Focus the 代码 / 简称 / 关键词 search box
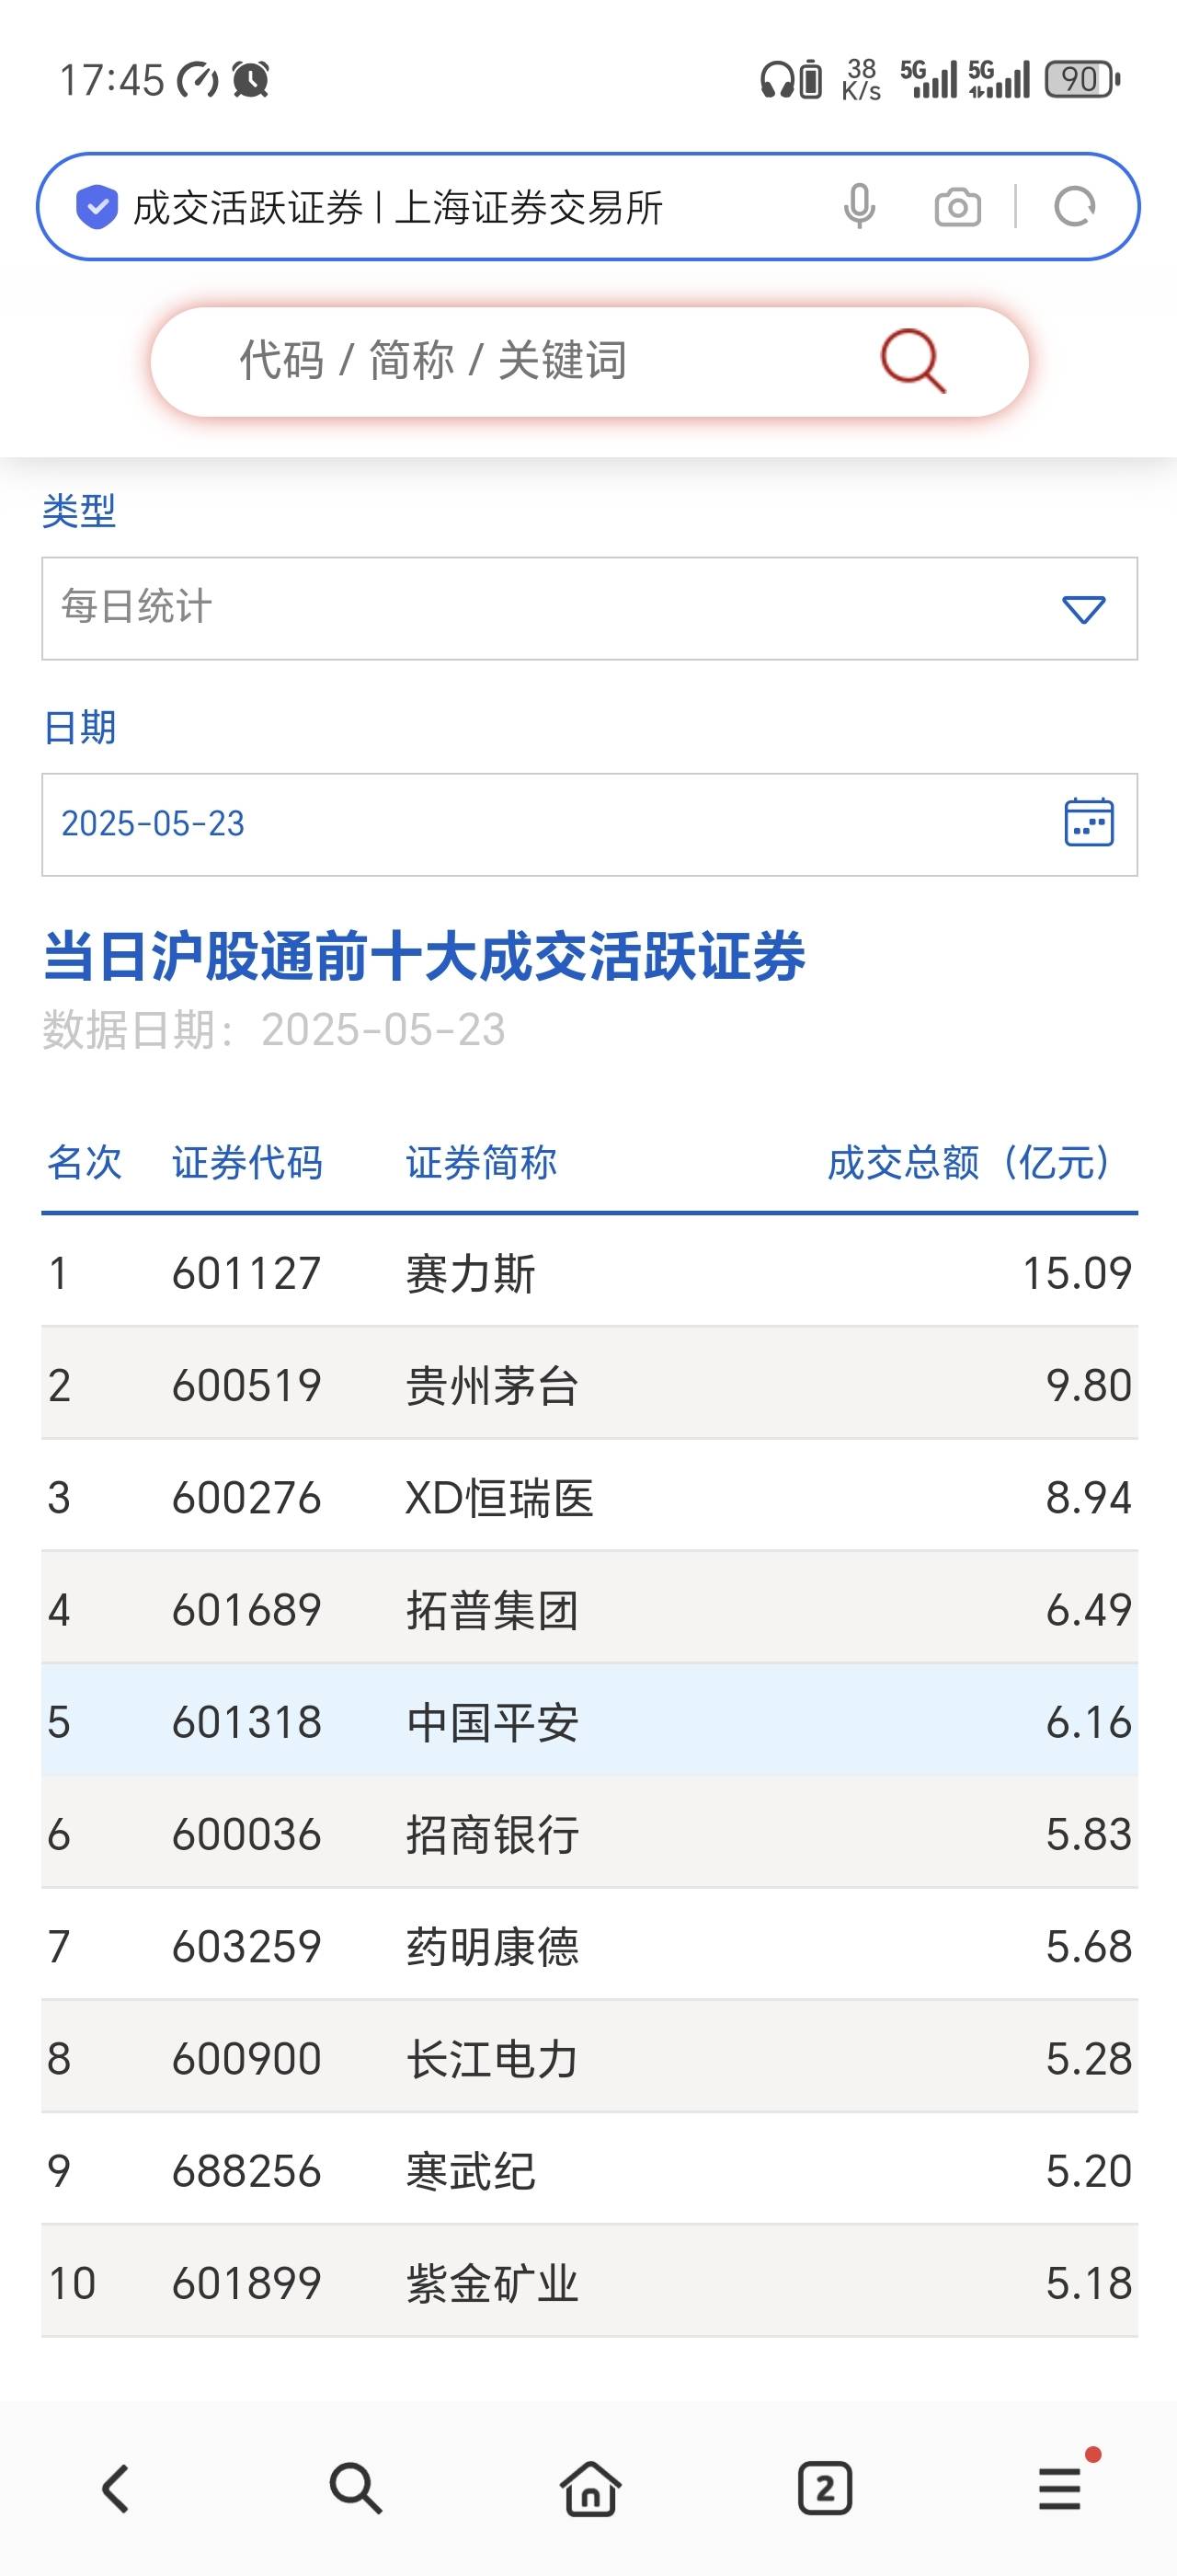 [x=589, y=361]
